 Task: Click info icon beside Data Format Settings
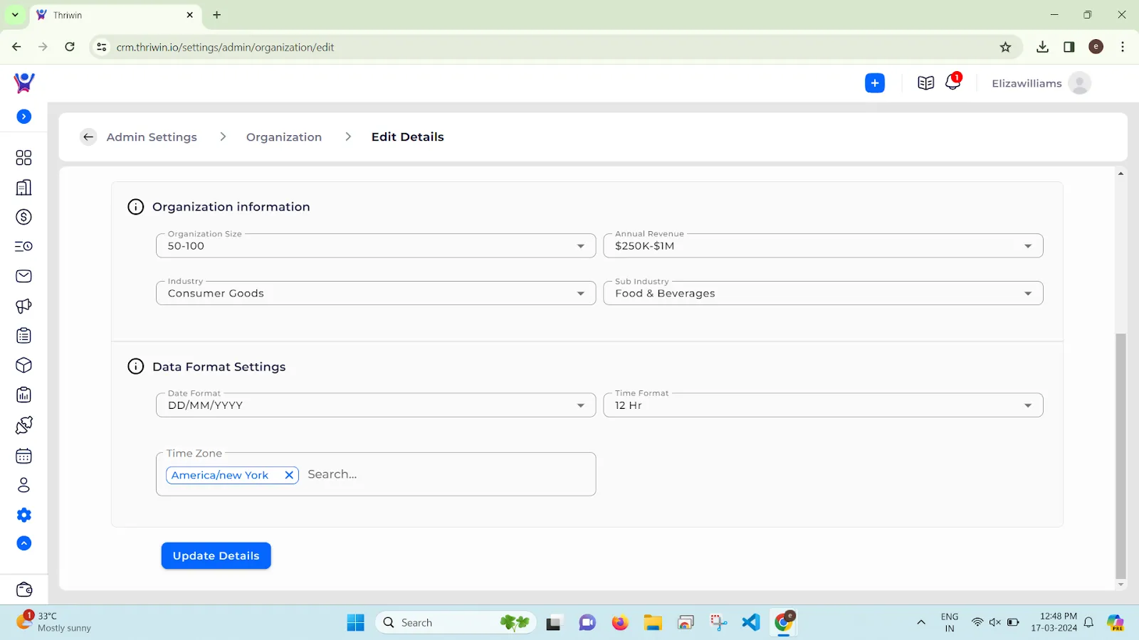click(x=135, y=366)
